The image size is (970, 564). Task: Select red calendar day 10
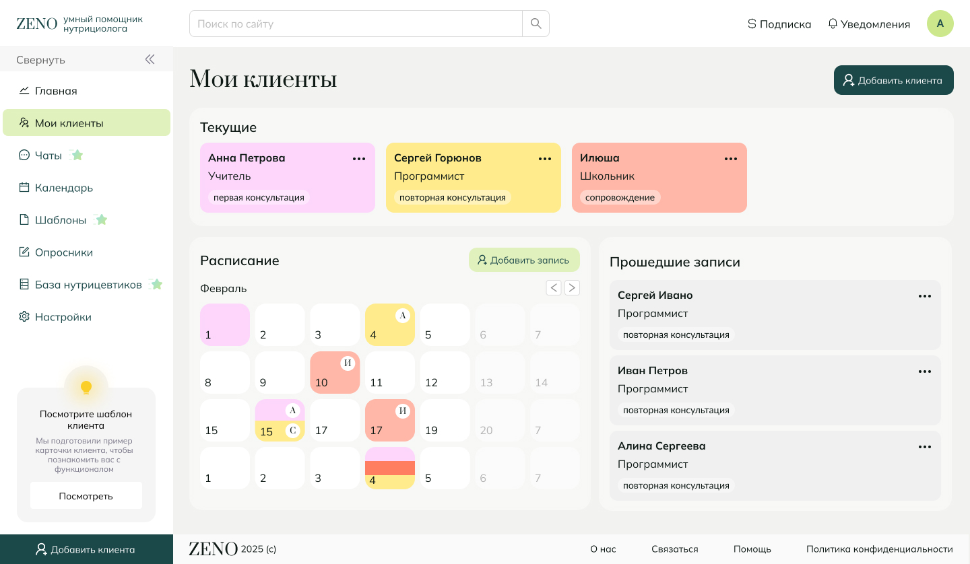[x=335, y=372]
